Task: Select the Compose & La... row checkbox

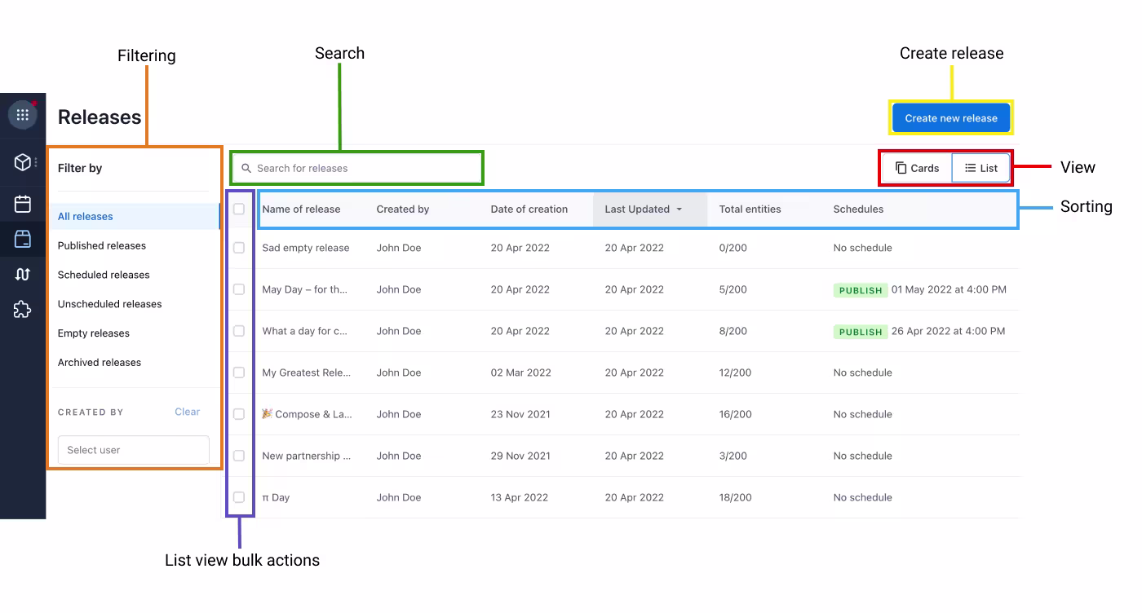Action: click(239, 414)
